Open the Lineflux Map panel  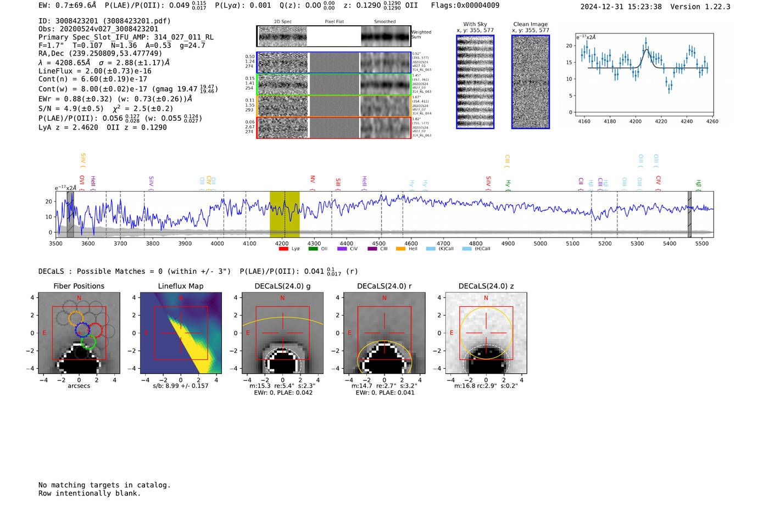coord(181,333)
